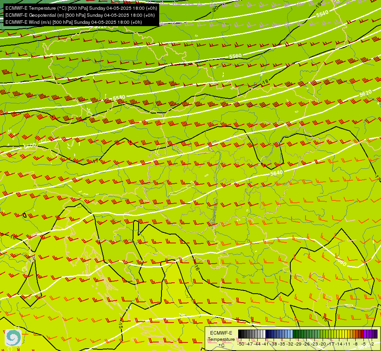Click the -41 legend tick label
The image size is (381, 351).
coord(265,344)
